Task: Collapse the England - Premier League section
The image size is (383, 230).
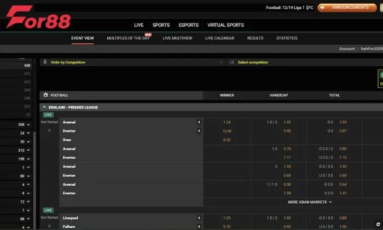Action: [44, 107]
